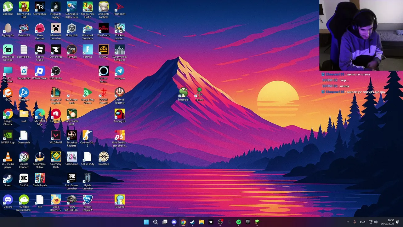Open the CurseForge desktop shortcut

[x=56, y=52]
